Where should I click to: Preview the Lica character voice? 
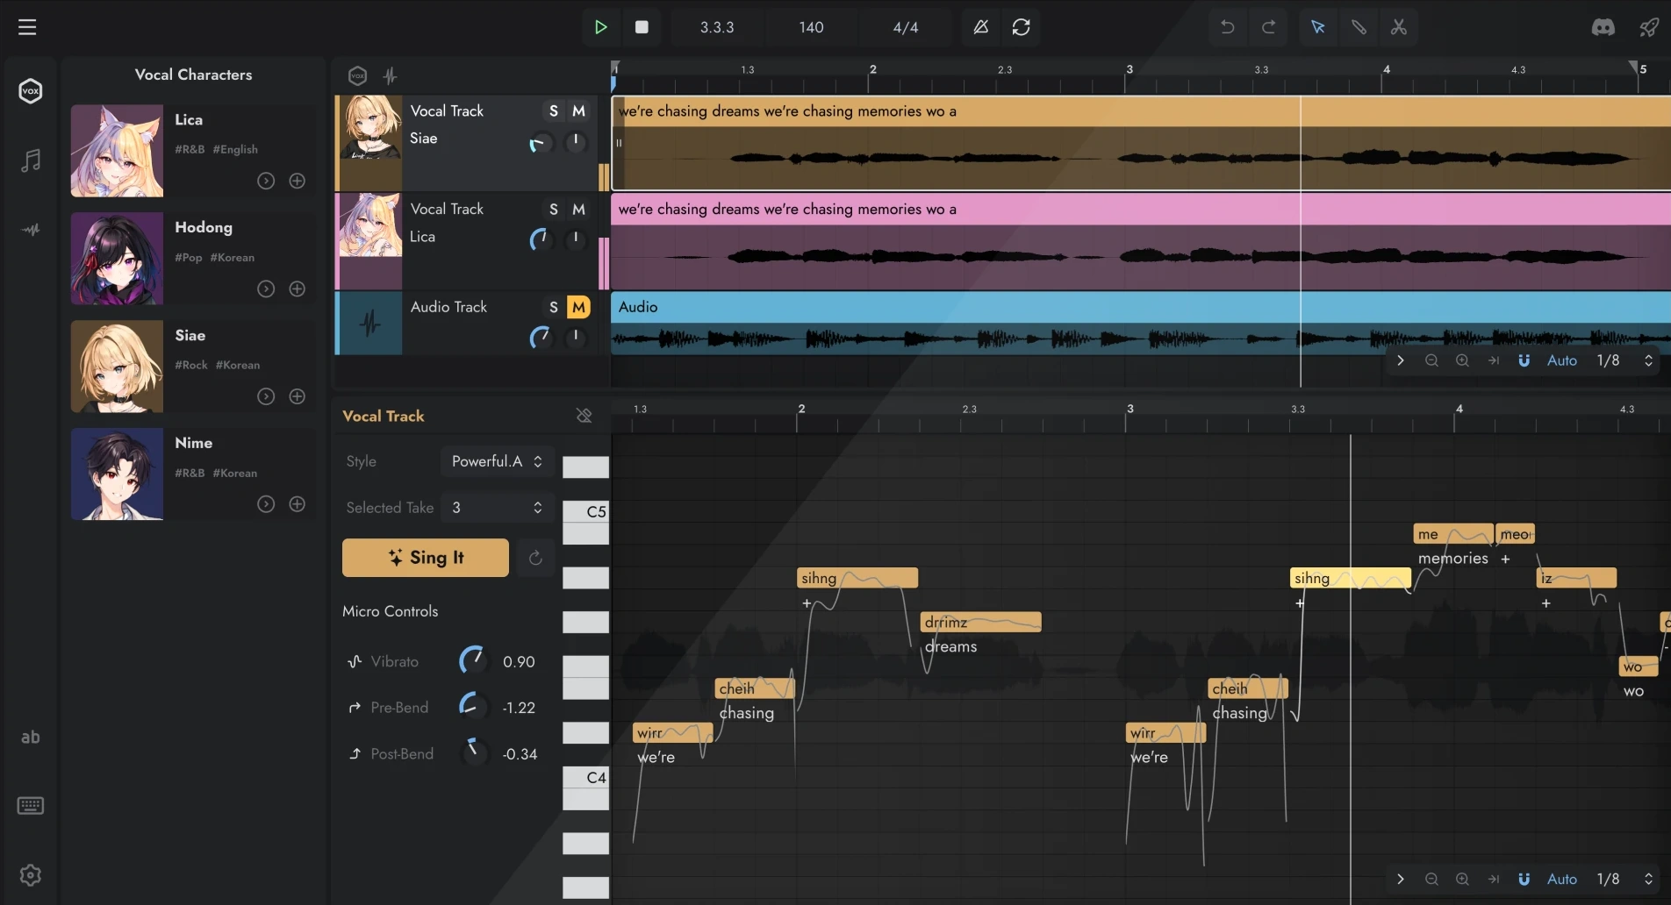point(266,181)
